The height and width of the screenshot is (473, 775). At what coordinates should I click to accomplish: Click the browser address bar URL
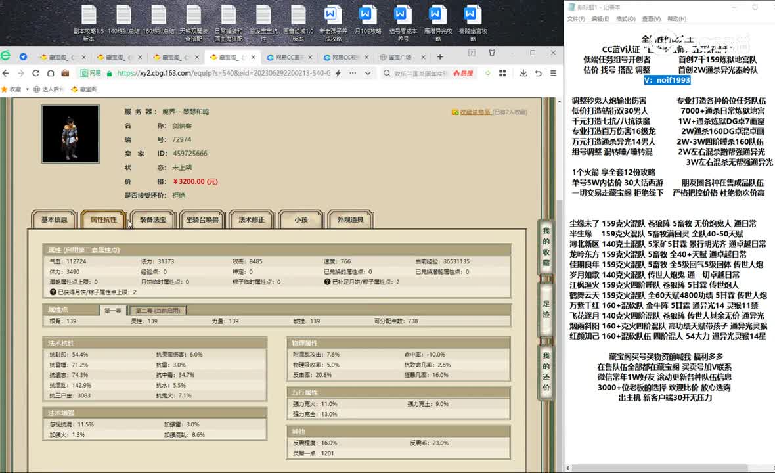[x=223, y=73]
